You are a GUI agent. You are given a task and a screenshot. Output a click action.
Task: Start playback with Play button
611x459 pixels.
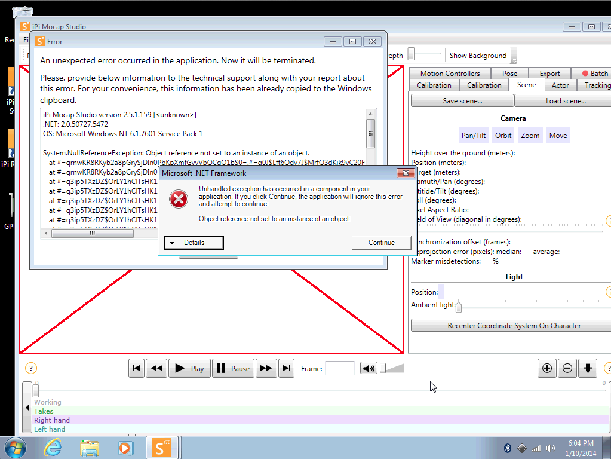point(190,369)
